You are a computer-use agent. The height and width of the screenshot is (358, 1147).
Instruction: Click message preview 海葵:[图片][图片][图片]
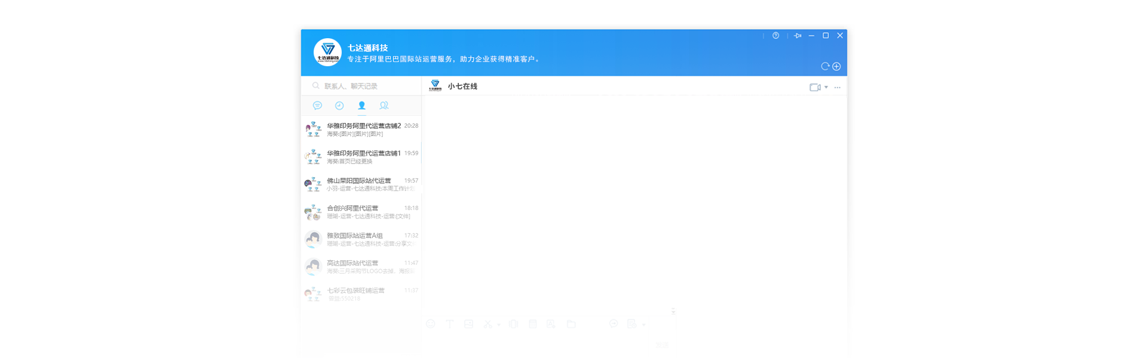(x=355, y=134)
